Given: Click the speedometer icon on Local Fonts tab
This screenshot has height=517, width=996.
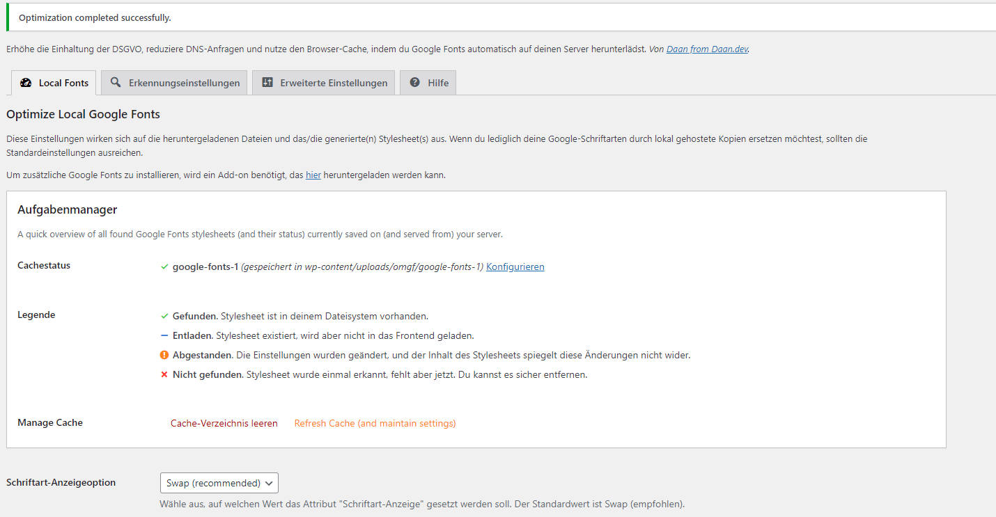Looking at the screenshot, I should tap(26, 83).
